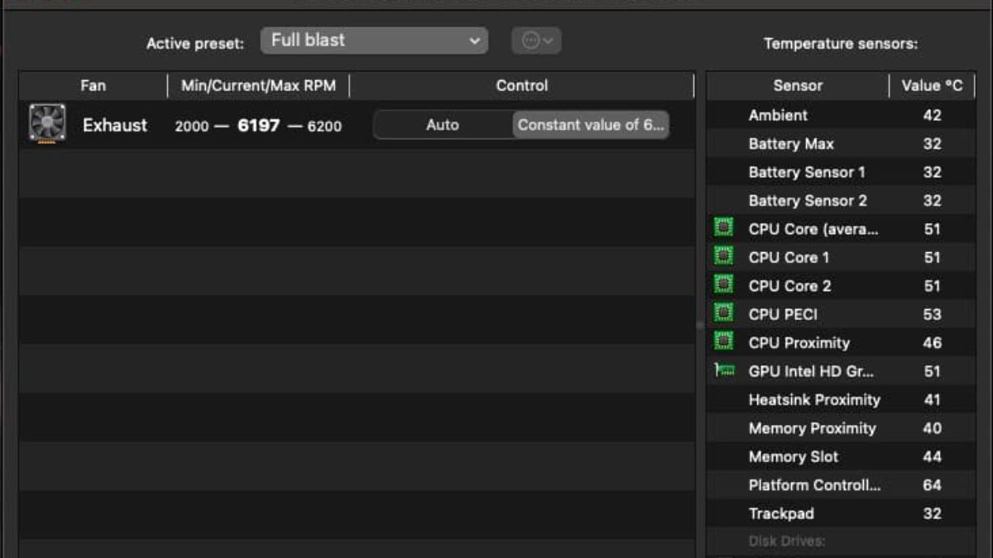Click the Exhaust fan icon
Image resolution: width=993 pixels, height=558 pixels.
tap(47, 124)
